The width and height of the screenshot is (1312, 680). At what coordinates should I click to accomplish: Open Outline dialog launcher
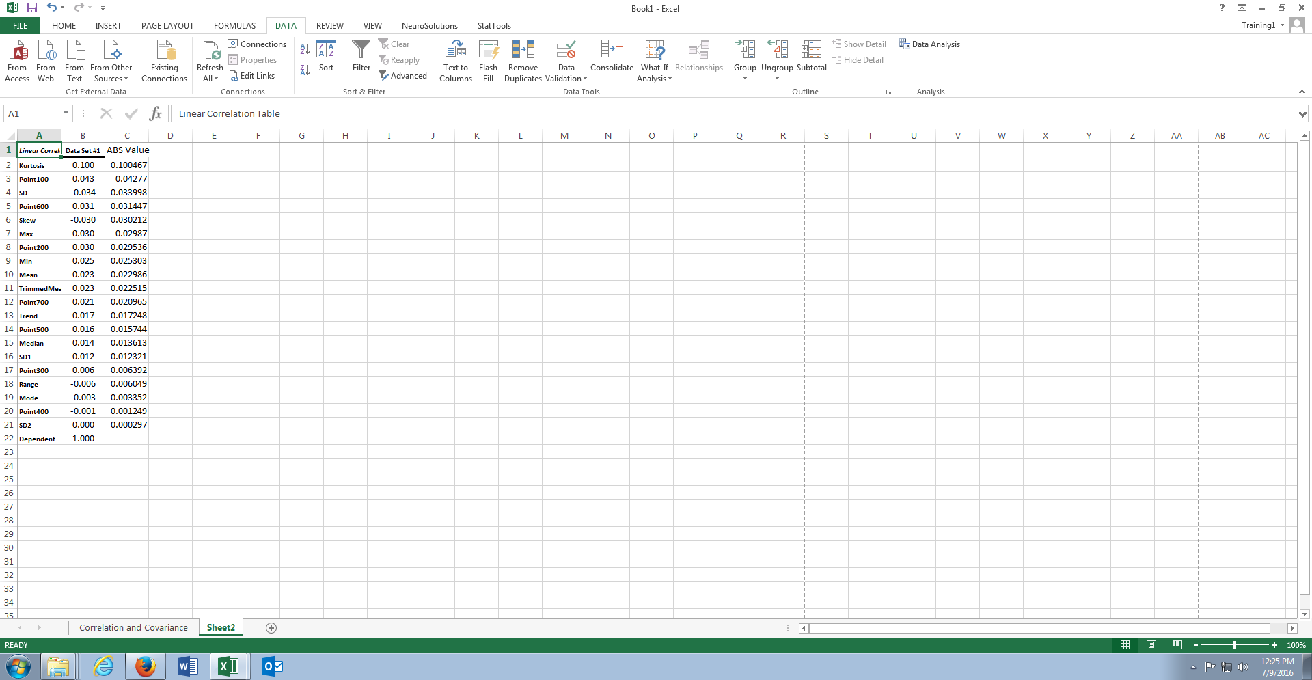[888, 92]
